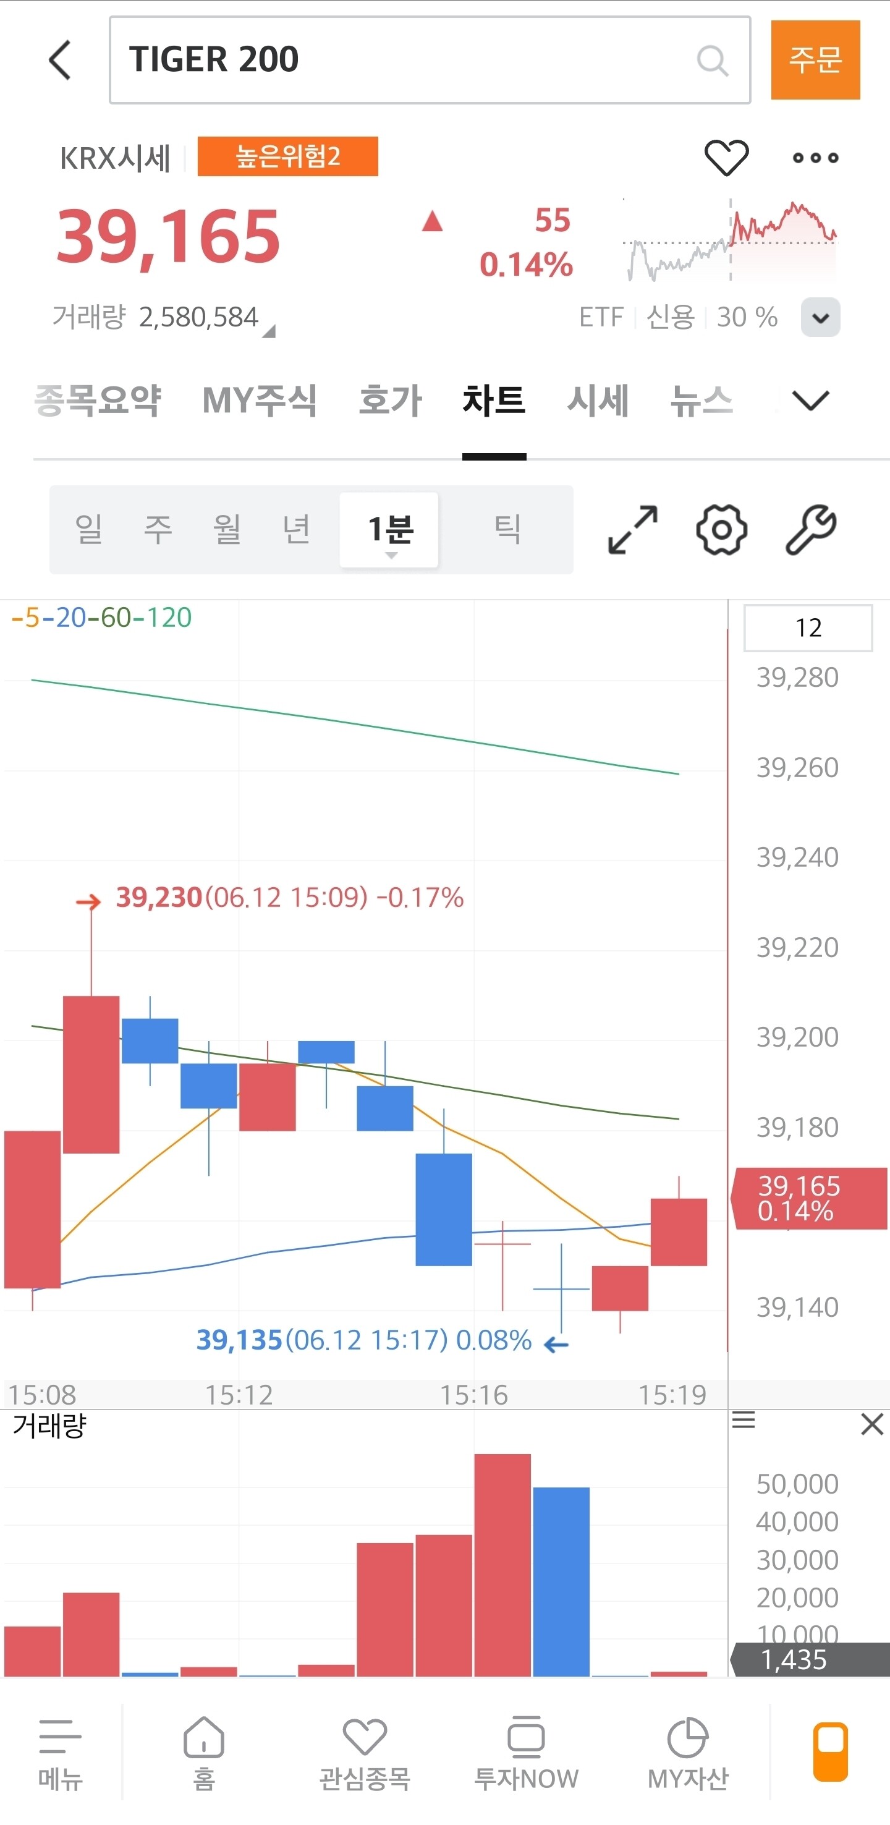The height and width of the screenshot is (1825, 890).
Task: Expand ETF credit info chevron
Action: point(821,317)
